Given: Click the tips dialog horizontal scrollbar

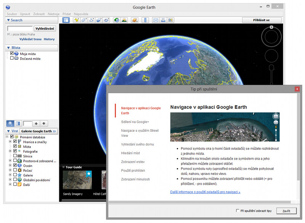Looking at the screenshot, I should pos(199,202).
